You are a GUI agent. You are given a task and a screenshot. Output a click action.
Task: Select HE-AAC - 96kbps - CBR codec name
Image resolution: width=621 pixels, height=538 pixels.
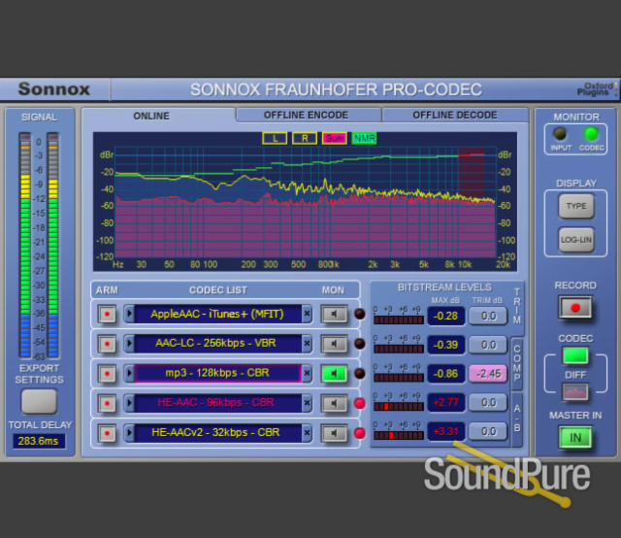[217, 403]
